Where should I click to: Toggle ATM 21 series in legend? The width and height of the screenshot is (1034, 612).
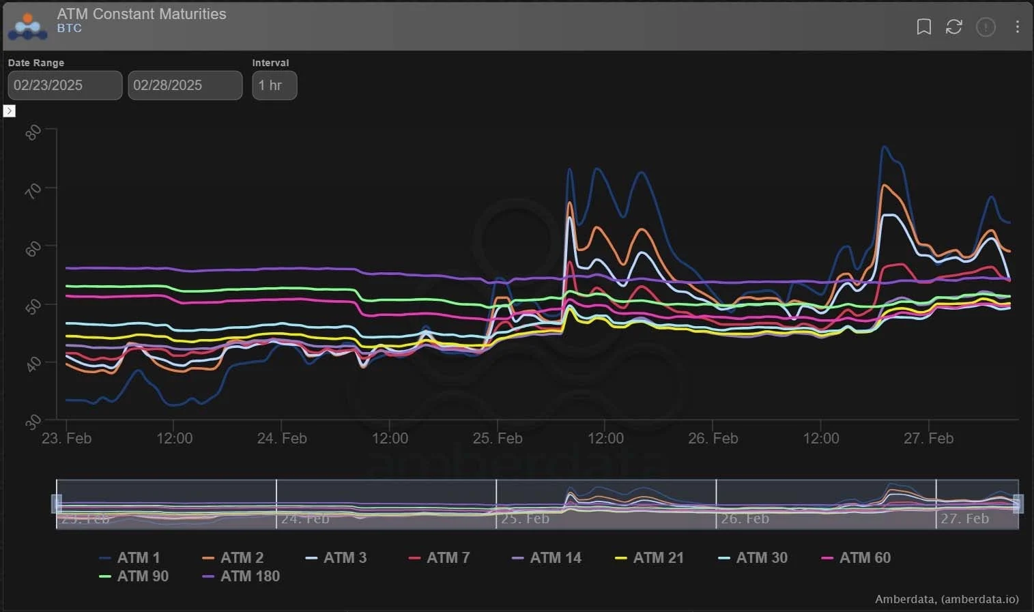point(650,557)
